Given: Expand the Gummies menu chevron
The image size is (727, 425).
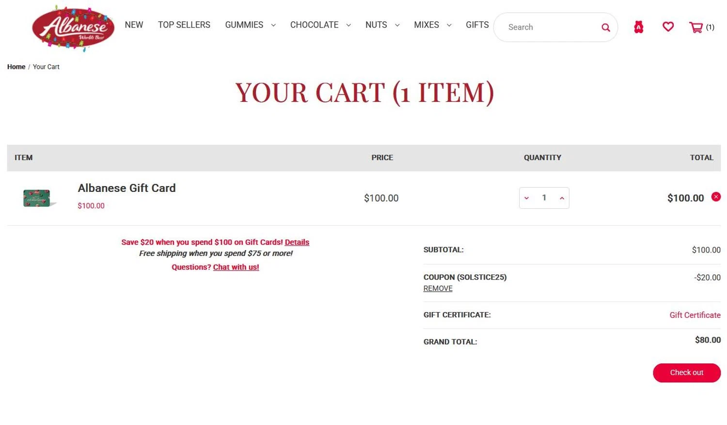Looking at the screenshot, I should tap(273, 25).
